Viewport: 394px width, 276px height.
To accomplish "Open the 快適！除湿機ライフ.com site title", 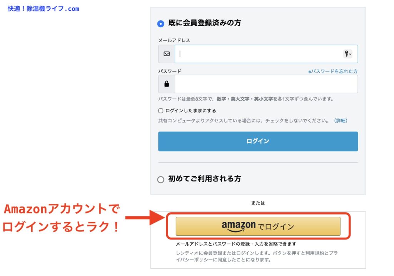I will click(43, 8).
